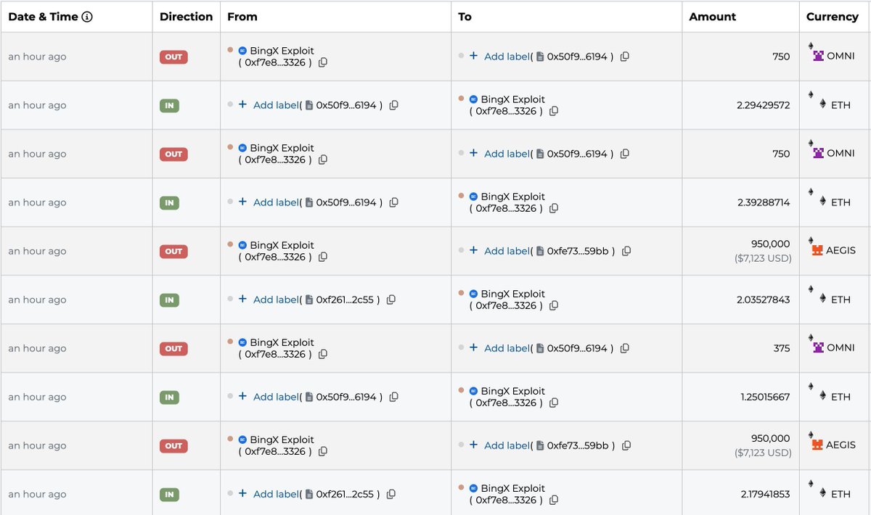Click the plus icon in the 2.29429572 ETH row

coord(242,104)
